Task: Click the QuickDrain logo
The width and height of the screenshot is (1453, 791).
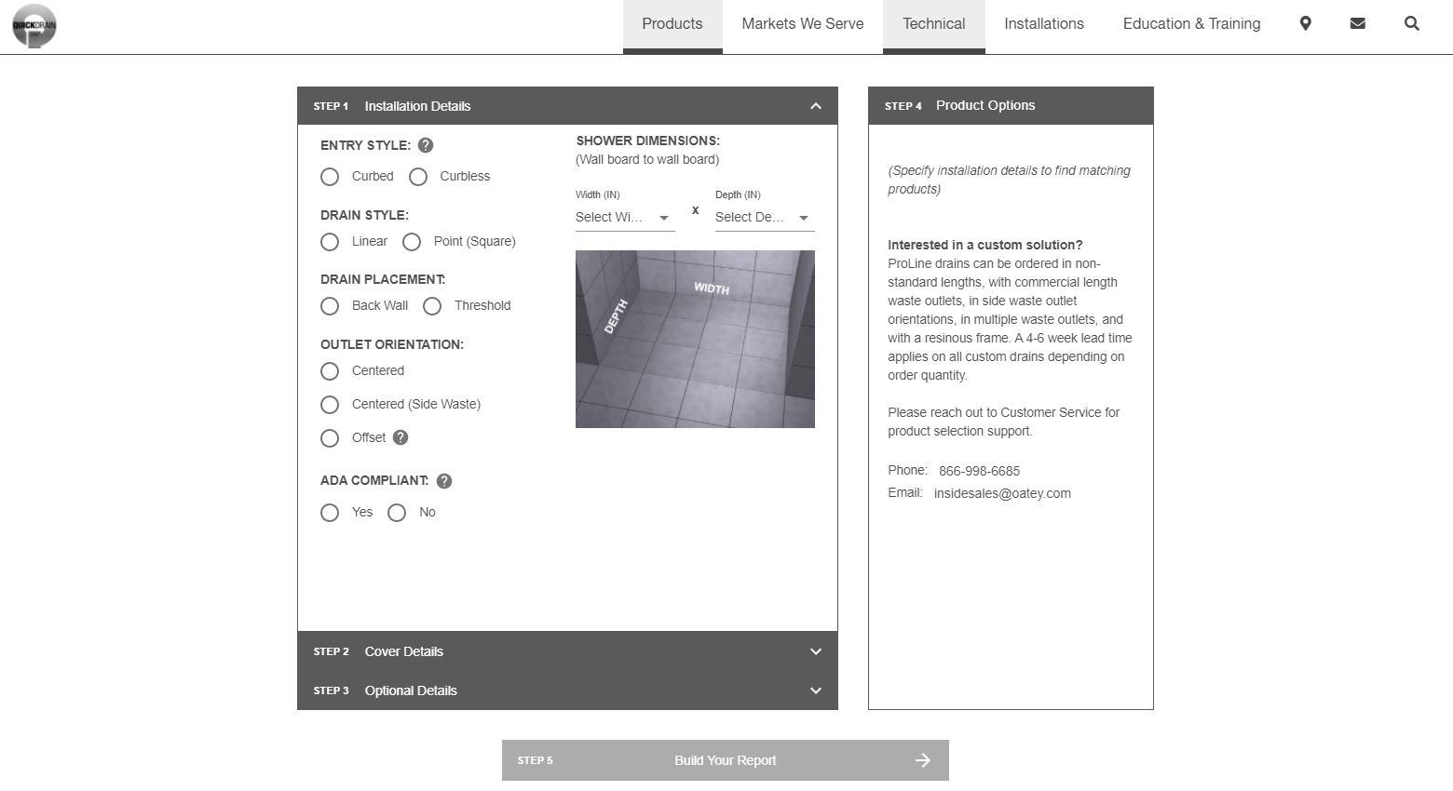Action: click(34, 25)
